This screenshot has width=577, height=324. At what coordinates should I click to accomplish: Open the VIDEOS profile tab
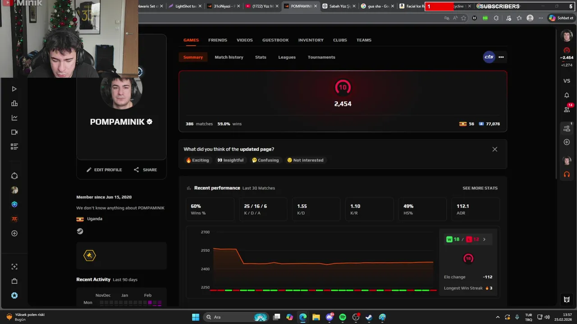[245, 40]
